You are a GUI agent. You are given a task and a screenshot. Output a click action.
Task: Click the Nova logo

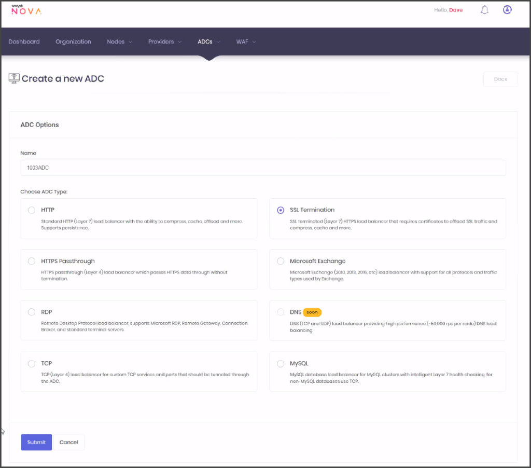(x=27, y=9)
